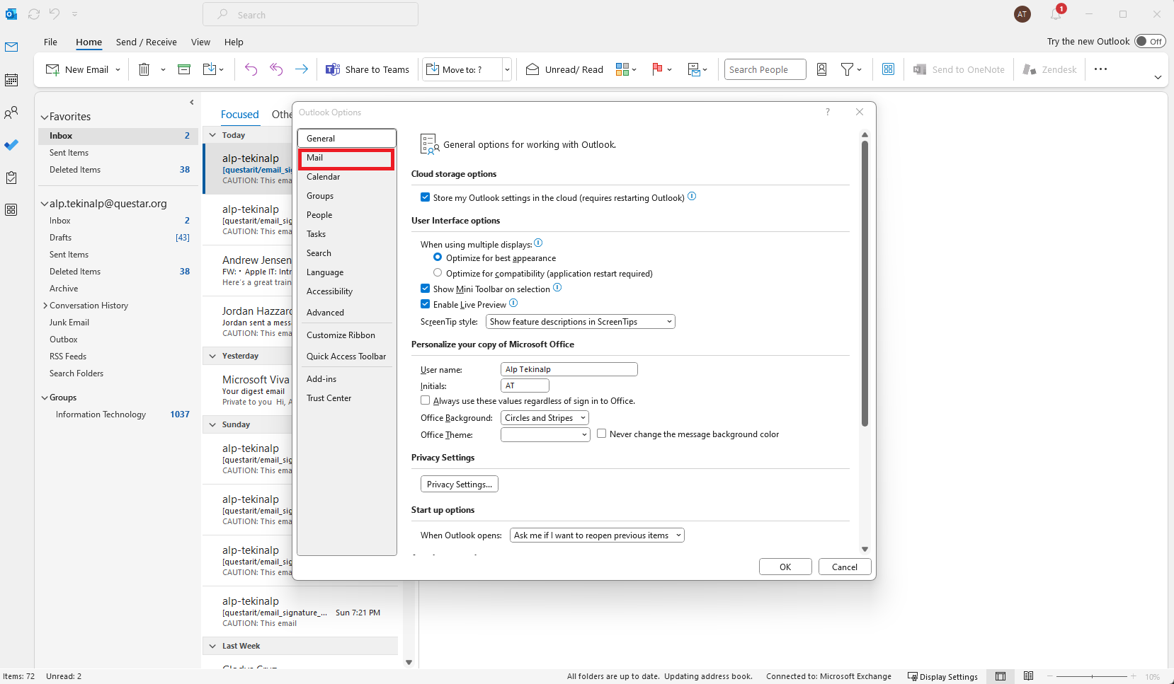
Task: Check Never change the message background color
Action: pyautogui.click(x=601, y=434)
